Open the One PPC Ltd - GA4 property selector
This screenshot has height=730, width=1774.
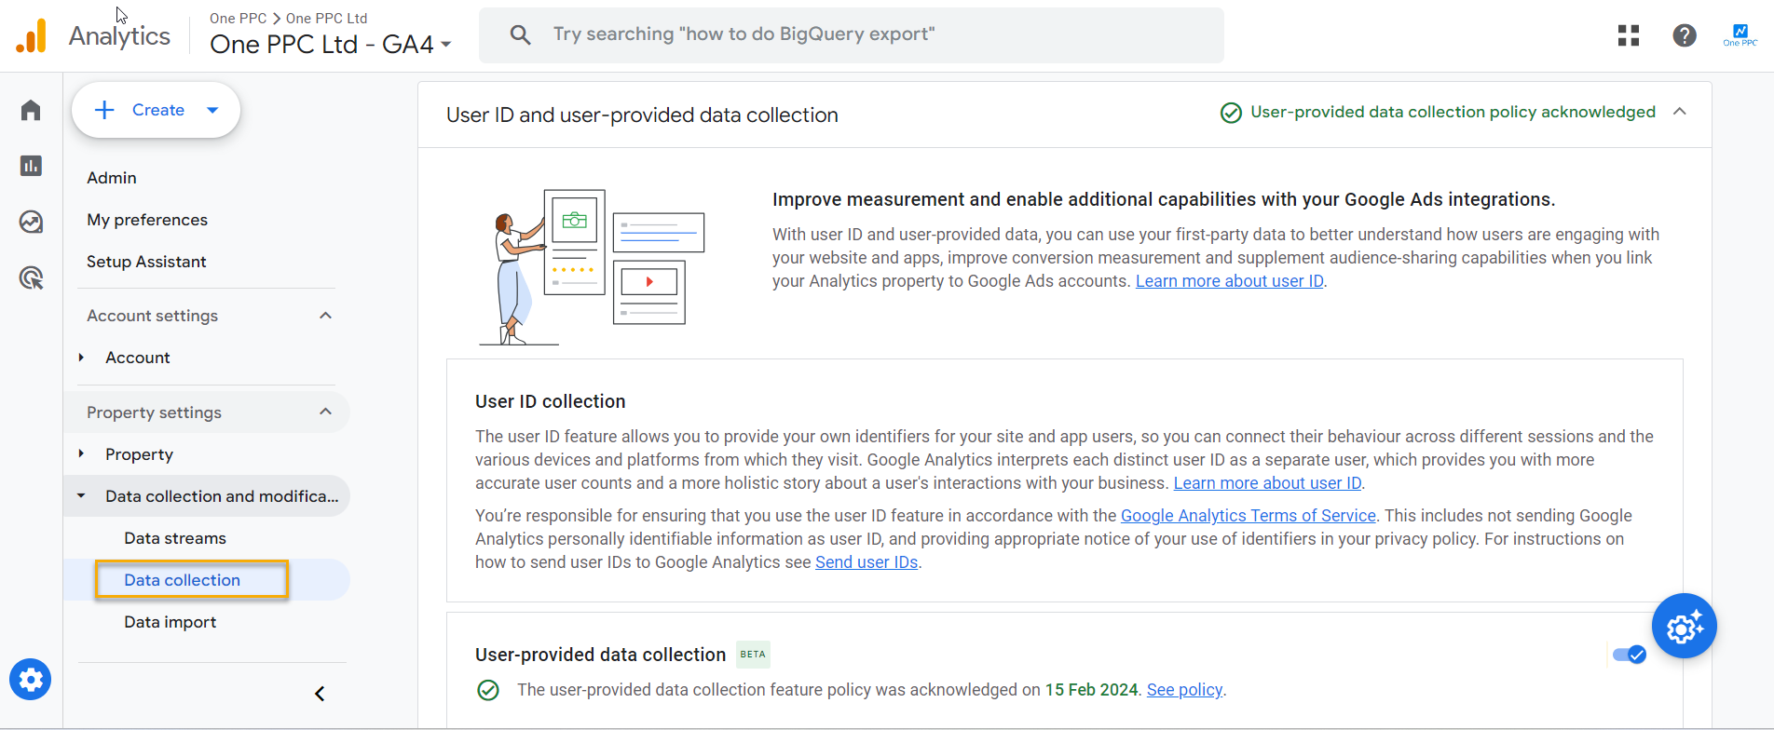(x=331, y=44)
